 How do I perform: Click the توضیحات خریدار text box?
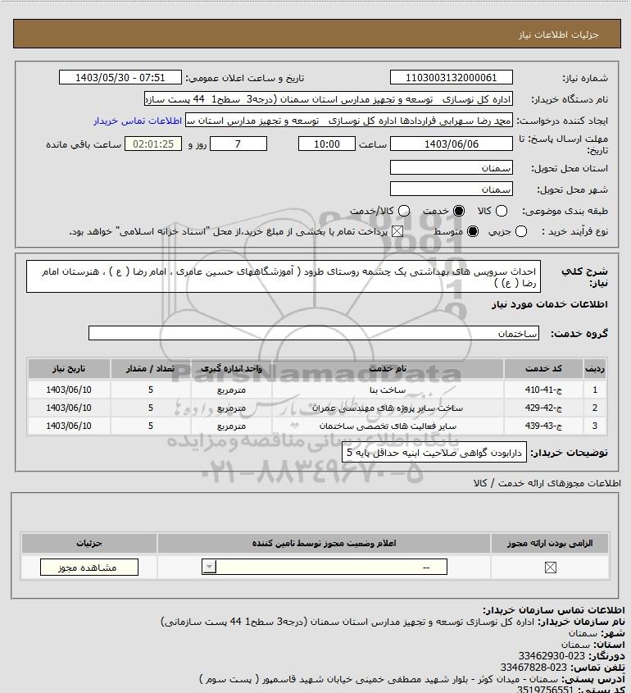click(x=434, y=453)
